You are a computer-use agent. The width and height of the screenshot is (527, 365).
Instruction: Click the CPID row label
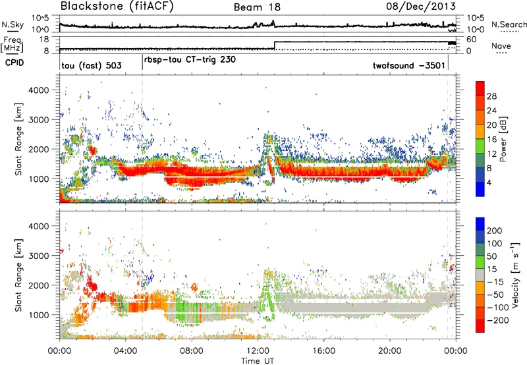click(14, 63)
